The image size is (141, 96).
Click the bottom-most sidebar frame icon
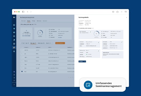[14, 81]
